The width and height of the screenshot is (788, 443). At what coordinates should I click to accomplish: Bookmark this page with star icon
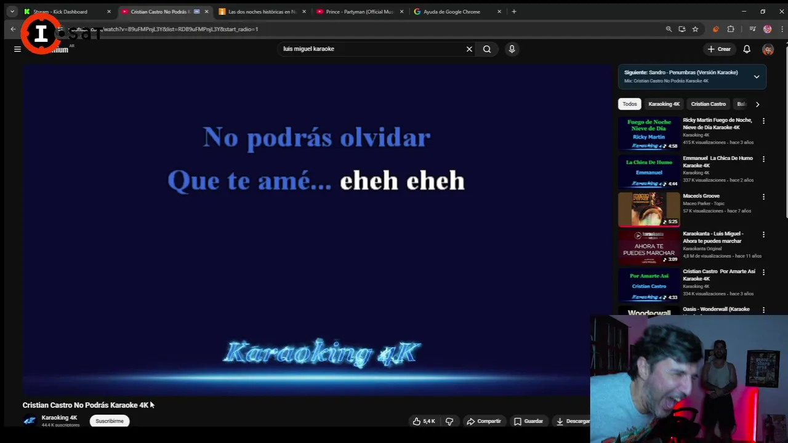click(x=695, y=29)
